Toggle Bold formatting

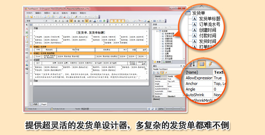click(x=56, y=21)
